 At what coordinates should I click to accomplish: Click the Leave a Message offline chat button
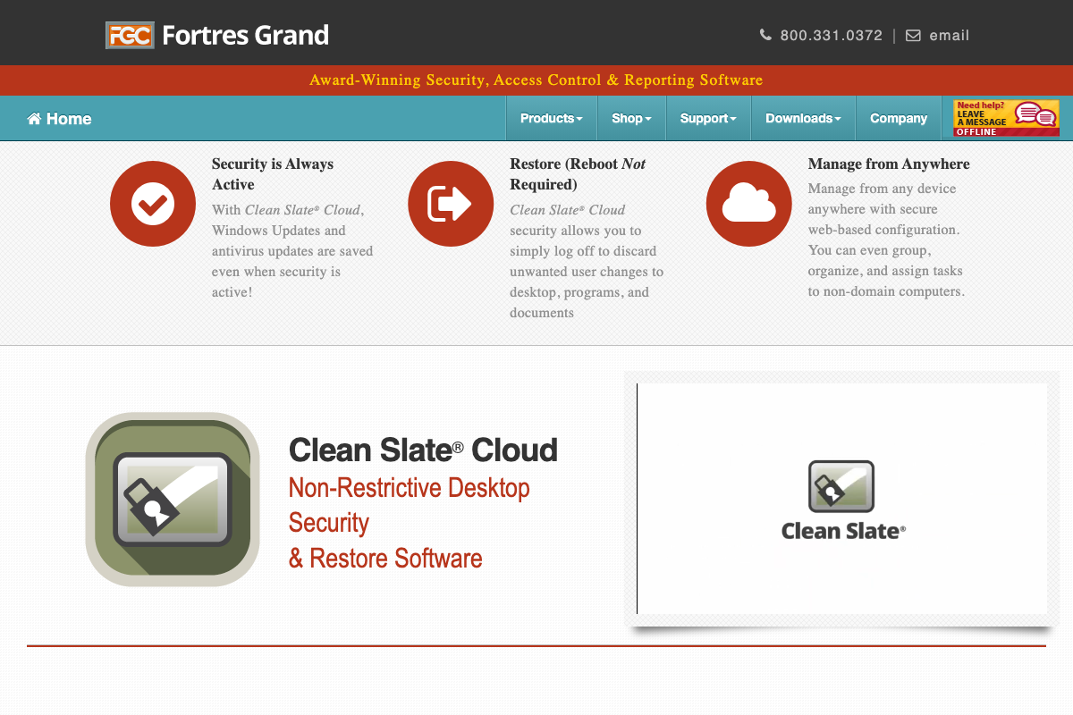pos(1006,118)
